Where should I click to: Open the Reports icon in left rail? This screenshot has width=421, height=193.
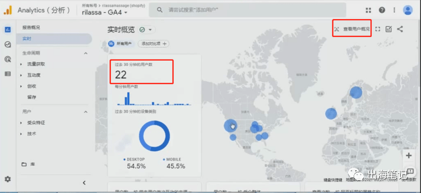tap(8, 30)
